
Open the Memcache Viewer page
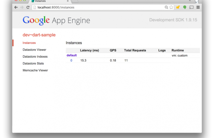click(35, 71)
